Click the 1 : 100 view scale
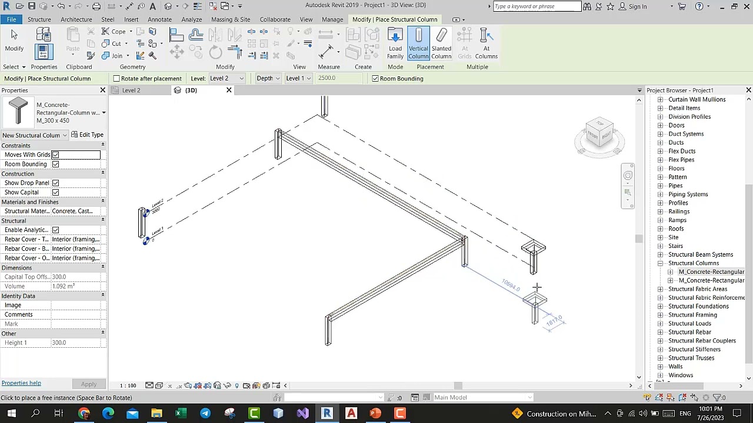 pos(128,385)
